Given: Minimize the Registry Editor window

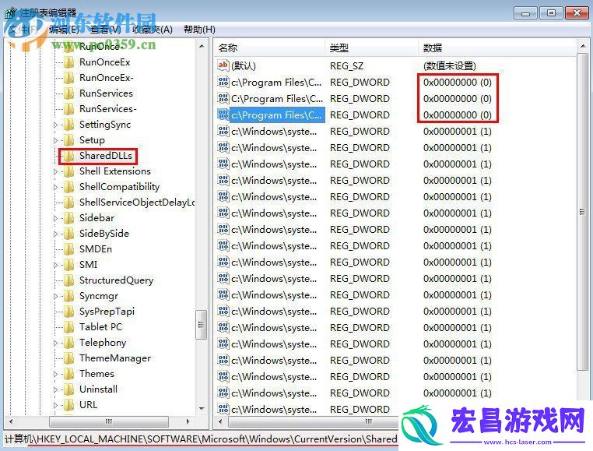Looking at the screenshot, I should tap(525, 13).
